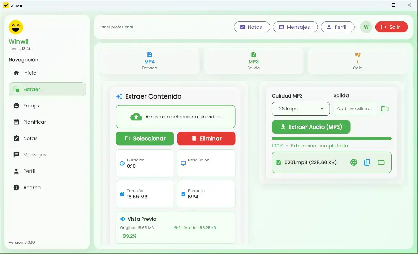Open Planificar in the navigation
418x254 pixels.
coord(47,122)
